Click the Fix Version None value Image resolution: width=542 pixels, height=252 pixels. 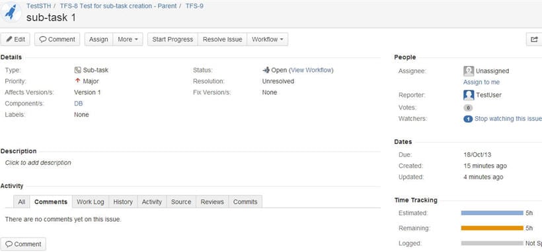click(x=270, y=92)
